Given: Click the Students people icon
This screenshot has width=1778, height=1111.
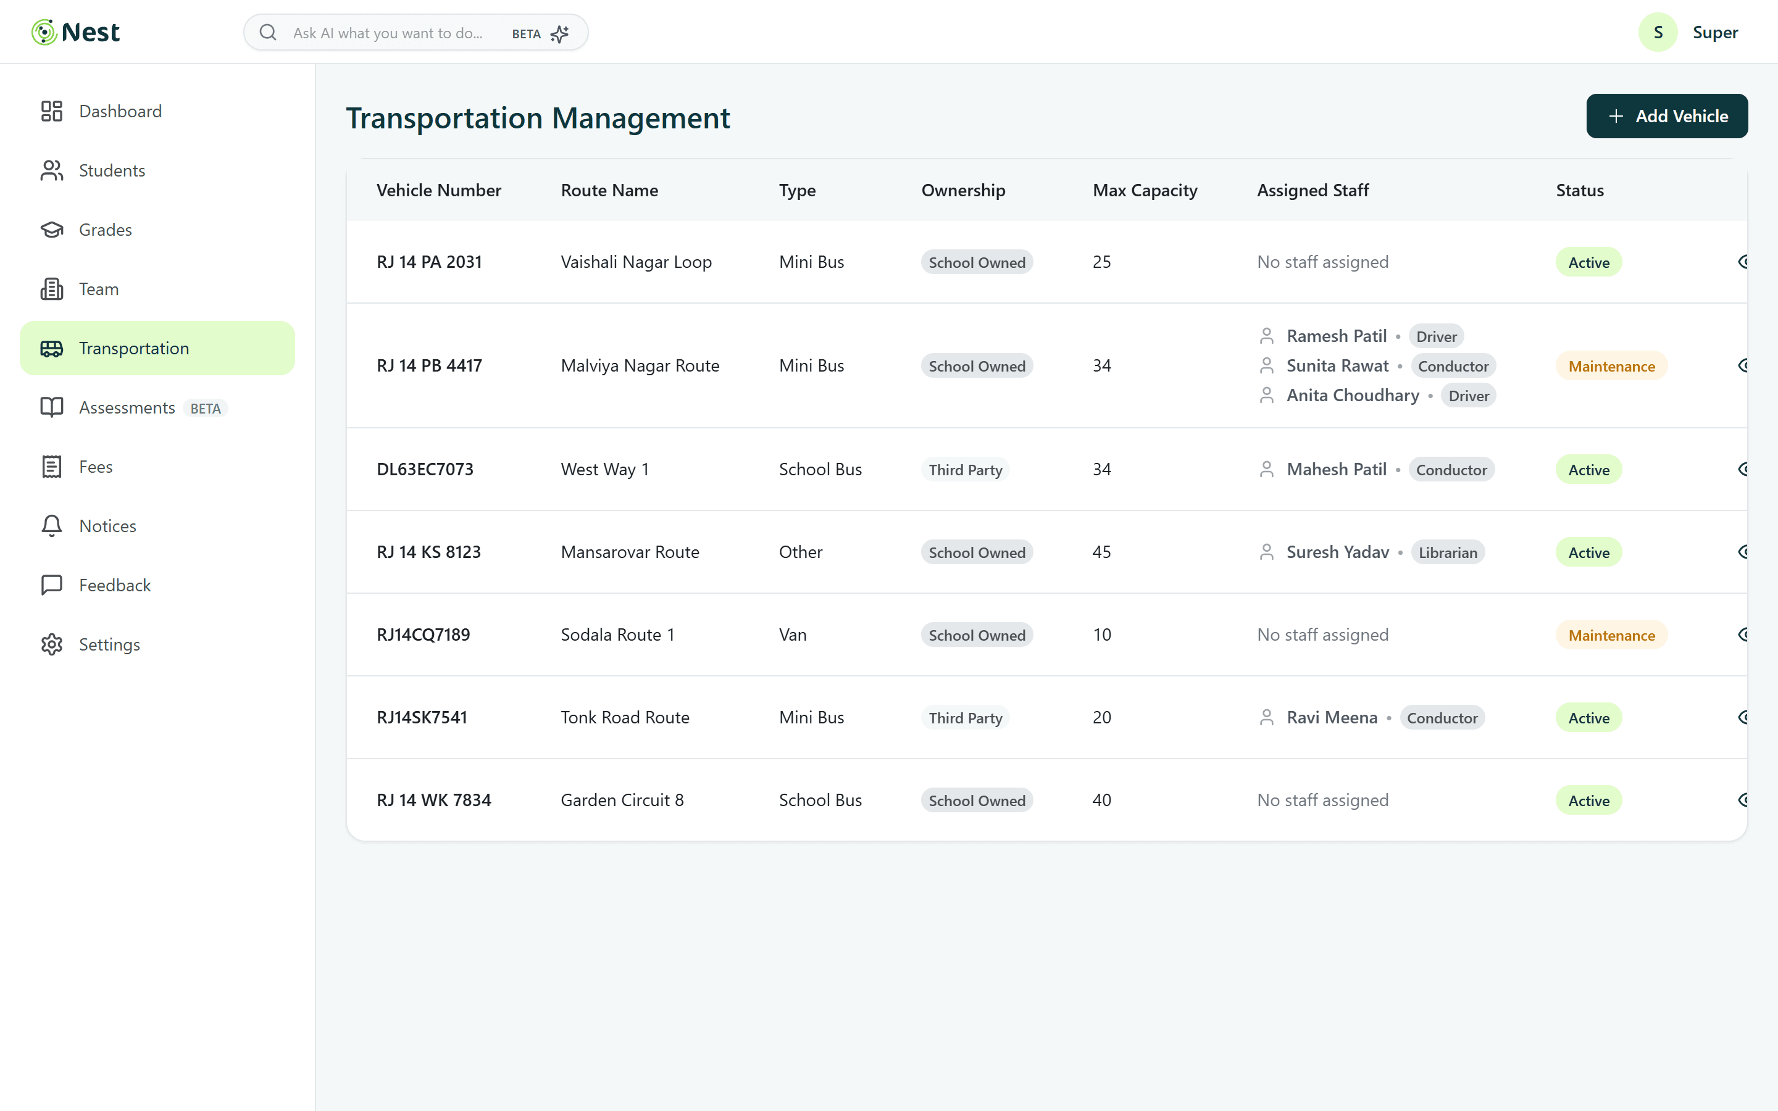Looking at the screenshot, I should pyautogui.click(x=51, y=170).
